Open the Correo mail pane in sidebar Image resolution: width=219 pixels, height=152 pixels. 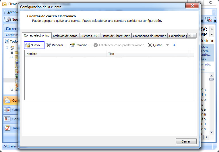tap(8, 101)
